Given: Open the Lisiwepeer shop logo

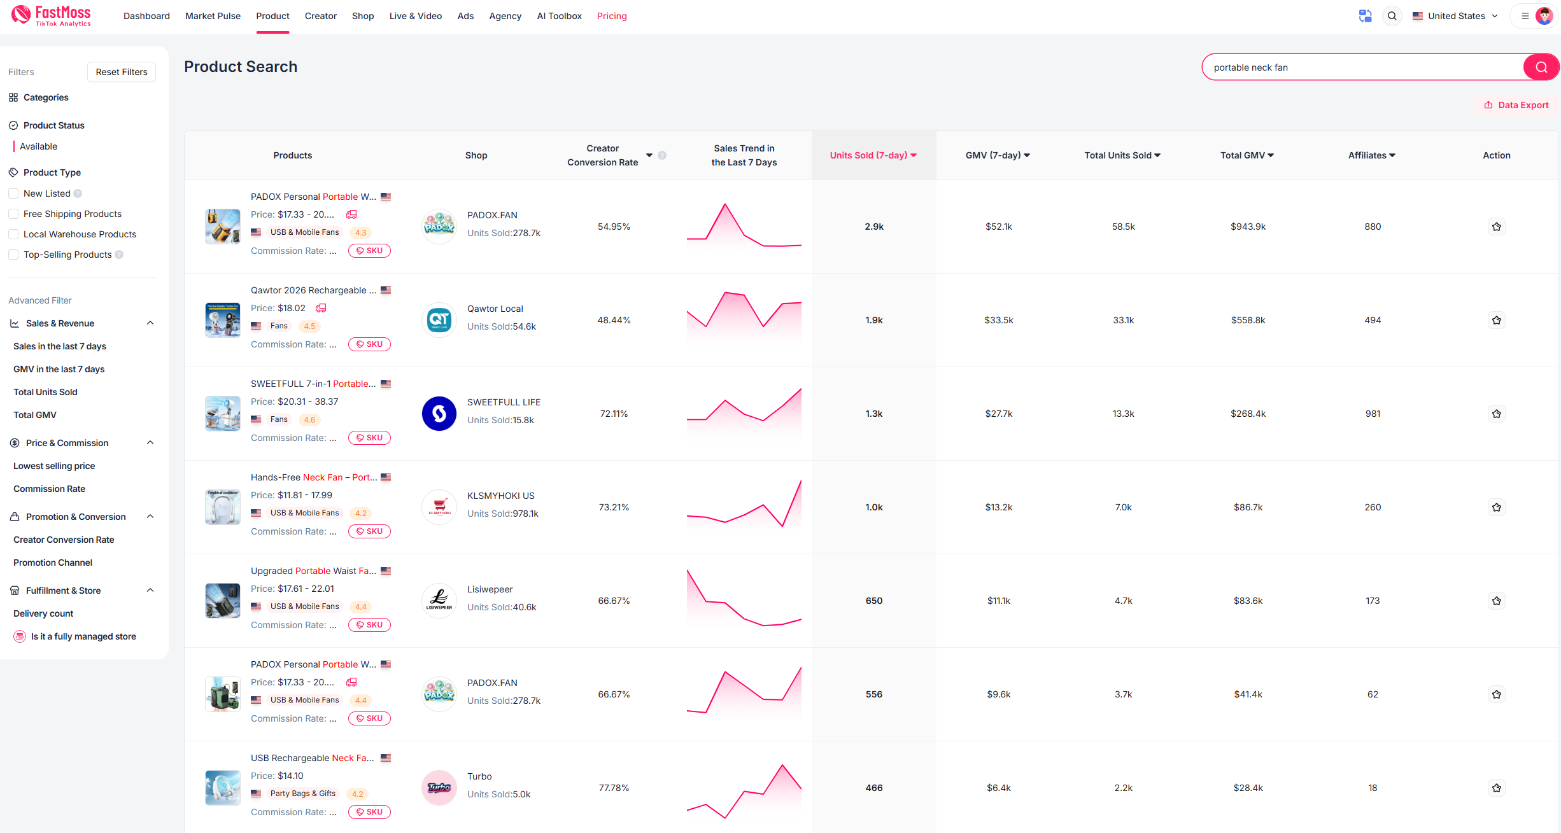Looking at the screenshot, I should point(439,601).
